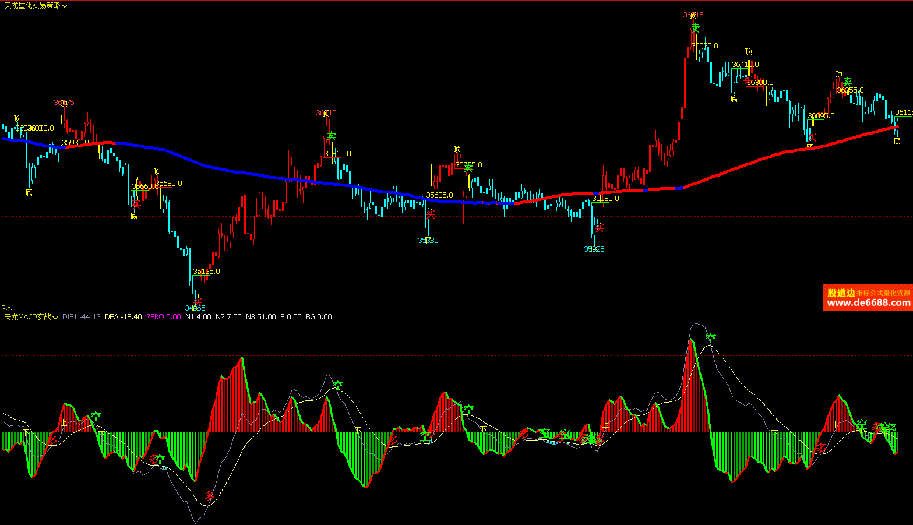
Task: Open the www.de6688.com watermark link
Action: (x=868, y=302)
